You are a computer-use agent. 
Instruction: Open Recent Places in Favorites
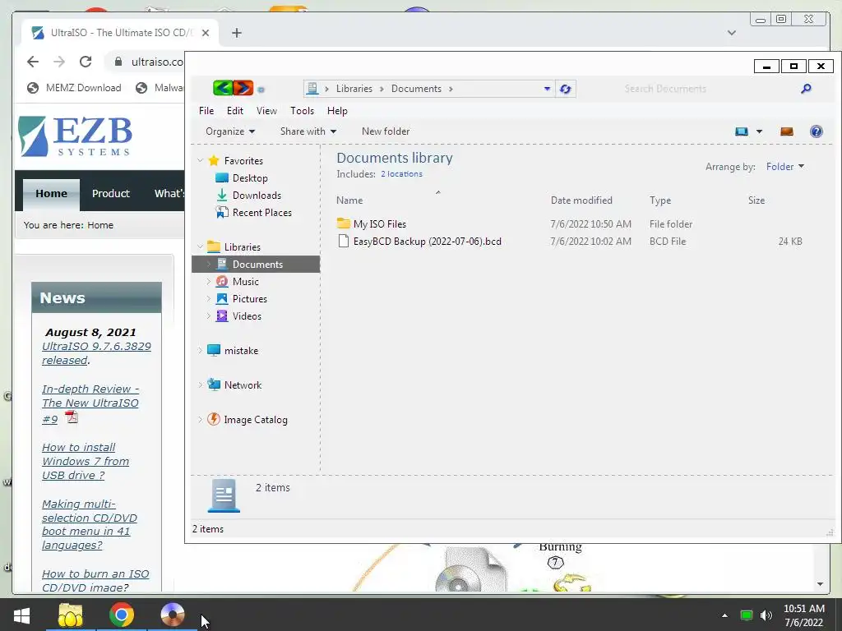point(261,213)
